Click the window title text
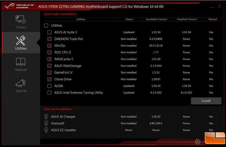 pos(101,7)
